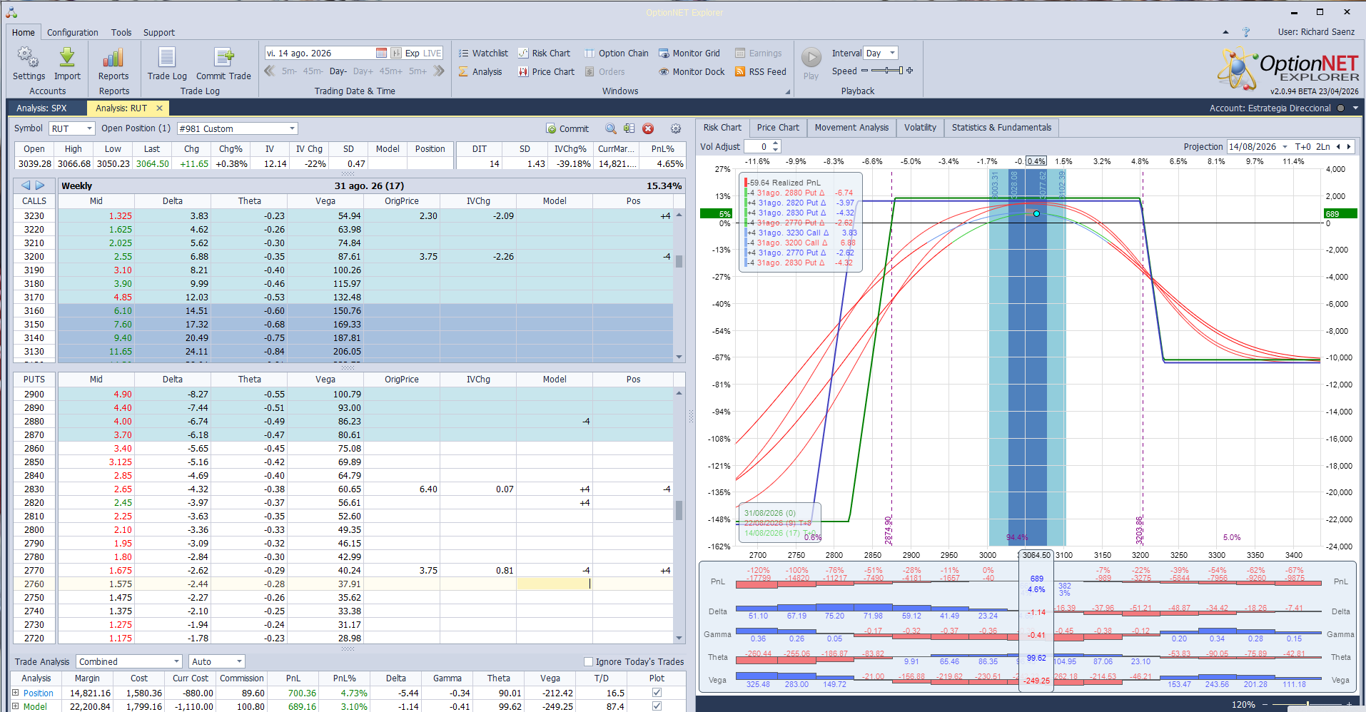Click the Play playback button
The height and width of the screenshot is (712, 1366).
(811, 57)
